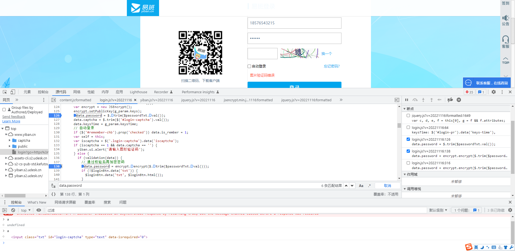Collapse www.yiban.cn tree node

click(x=6, y=134)
